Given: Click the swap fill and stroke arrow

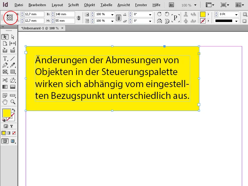Looking at the screenshot, I should (14, 110).
